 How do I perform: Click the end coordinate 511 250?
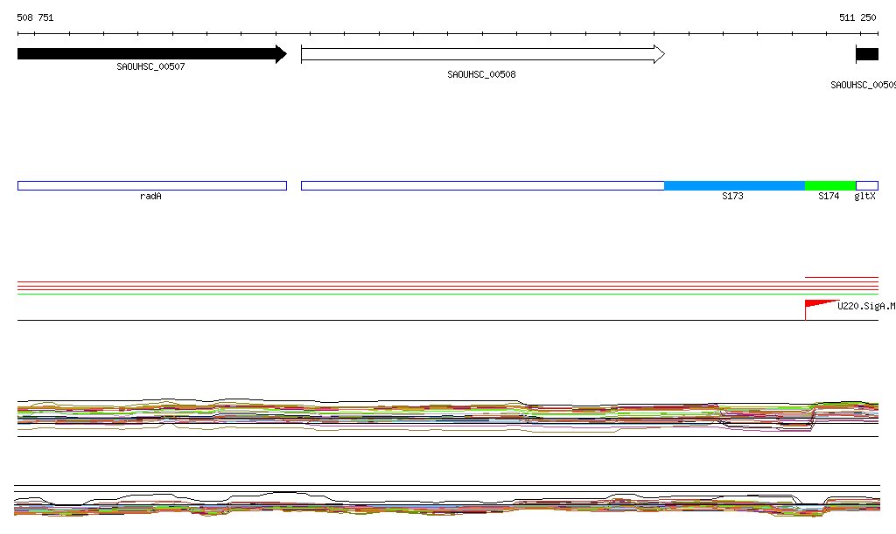[857, 17]
